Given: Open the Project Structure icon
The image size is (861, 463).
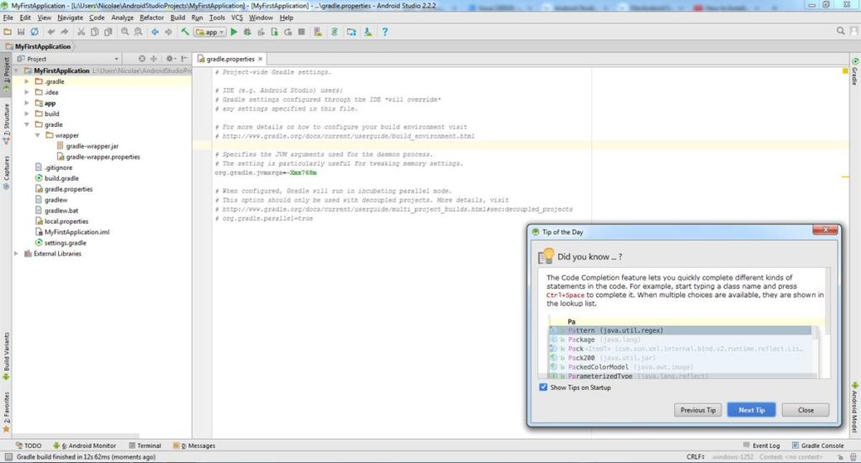Looking at the screenshot, I should (x=351, y=32).
